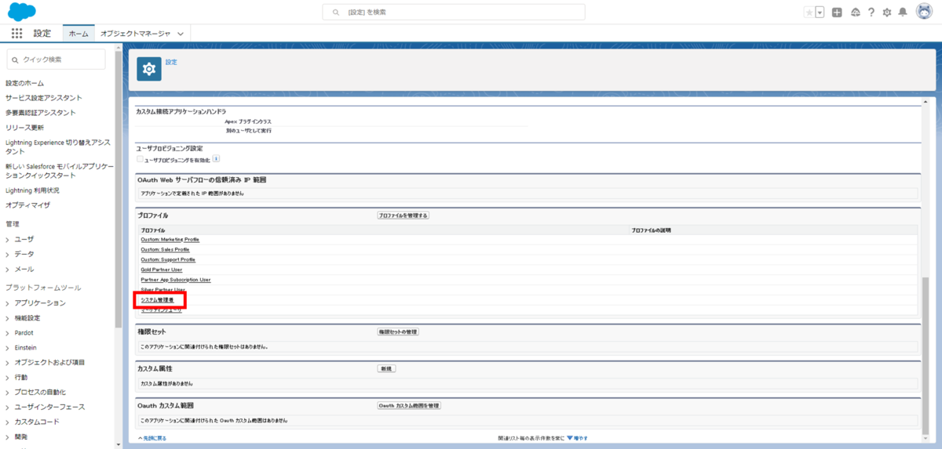Open リリース更新 in sidebar

pyautogui.click(x=24, y=128)
